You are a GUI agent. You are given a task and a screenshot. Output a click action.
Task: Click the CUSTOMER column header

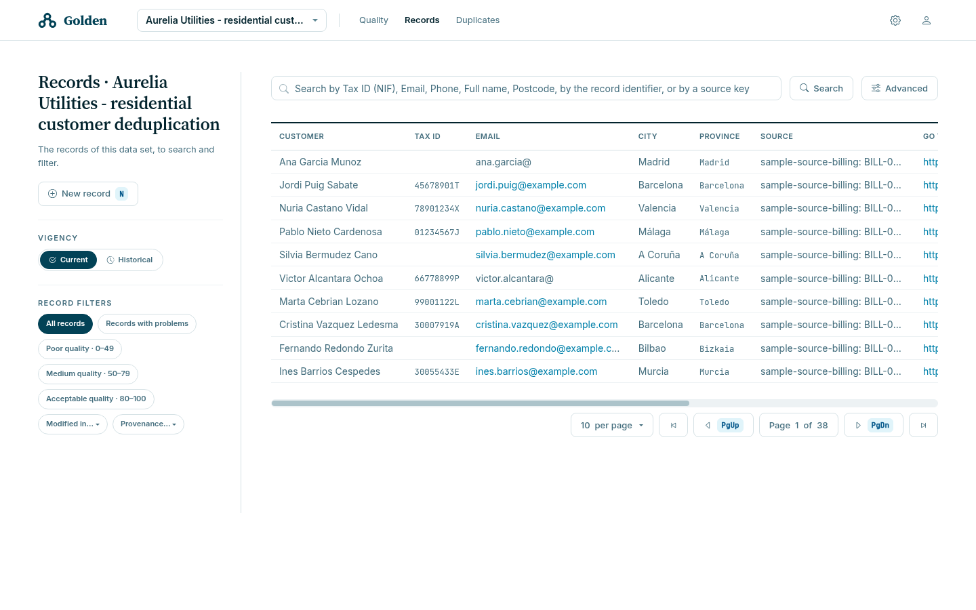(x=302, y=136)
